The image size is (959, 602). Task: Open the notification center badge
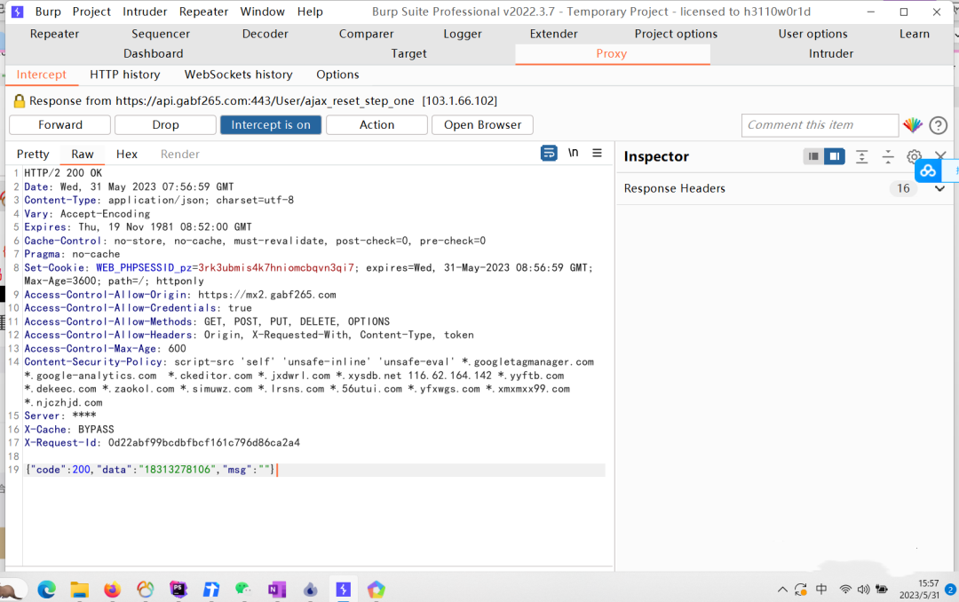(950, 590)
